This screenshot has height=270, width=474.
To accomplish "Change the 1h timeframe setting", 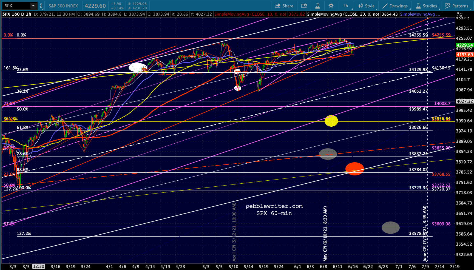I will [x=346, y=6].
